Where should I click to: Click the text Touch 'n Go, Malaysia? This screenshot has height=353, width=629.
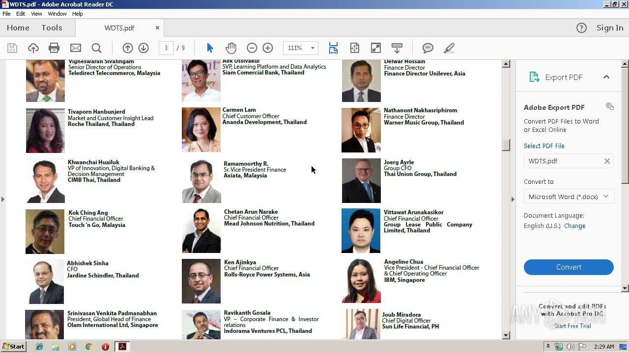97,225
